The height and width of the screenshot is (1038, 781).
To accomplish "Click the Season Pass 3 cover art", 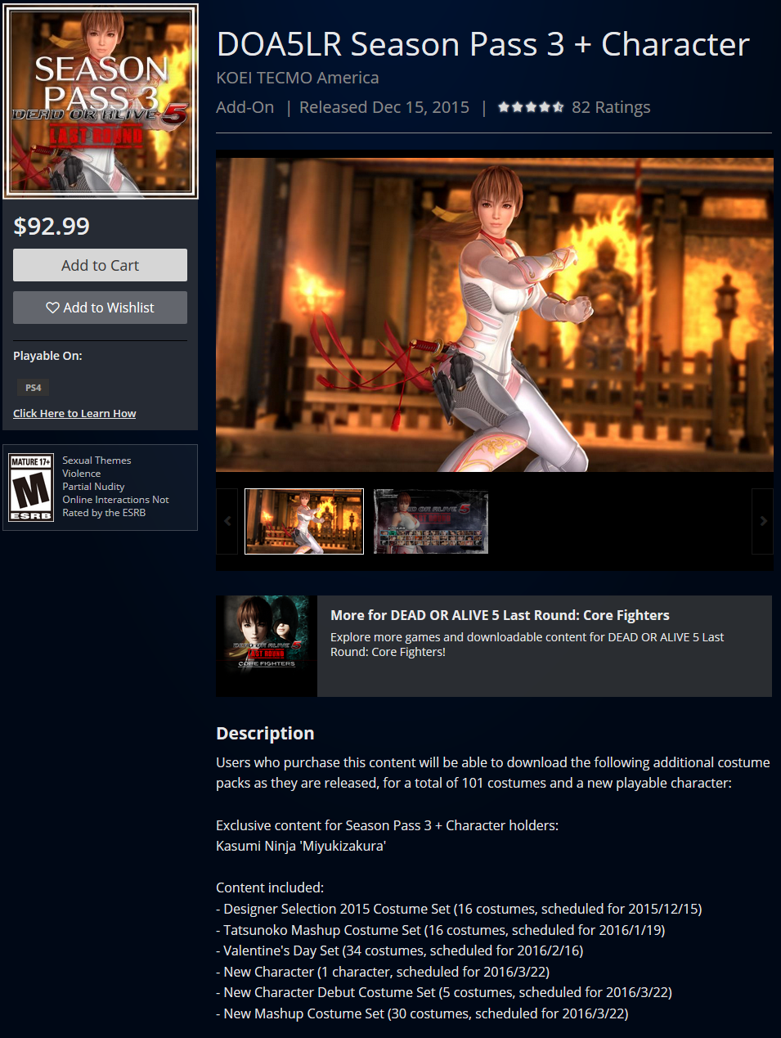I will point(100,100).
